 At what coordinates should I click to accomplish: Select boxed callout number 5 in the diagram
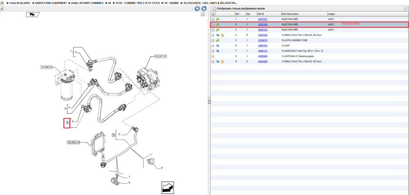113,135
